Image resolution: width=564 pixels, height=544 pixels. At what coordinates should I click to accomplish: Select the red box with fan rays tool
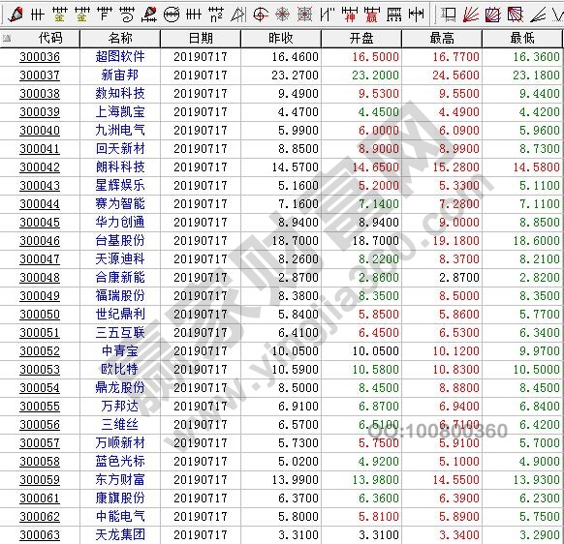tap(493, 15)
